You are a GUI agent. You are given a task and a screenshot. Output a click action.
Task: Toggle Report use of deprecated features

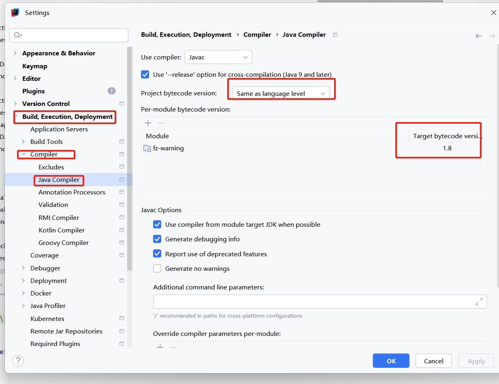[157, 254]
